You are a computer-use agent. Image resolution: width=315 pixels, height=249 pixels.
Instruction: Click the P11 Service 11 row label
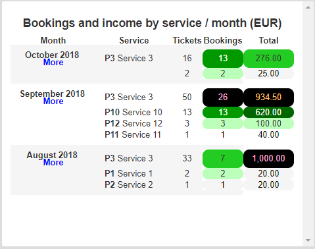[x=133, y=134]
